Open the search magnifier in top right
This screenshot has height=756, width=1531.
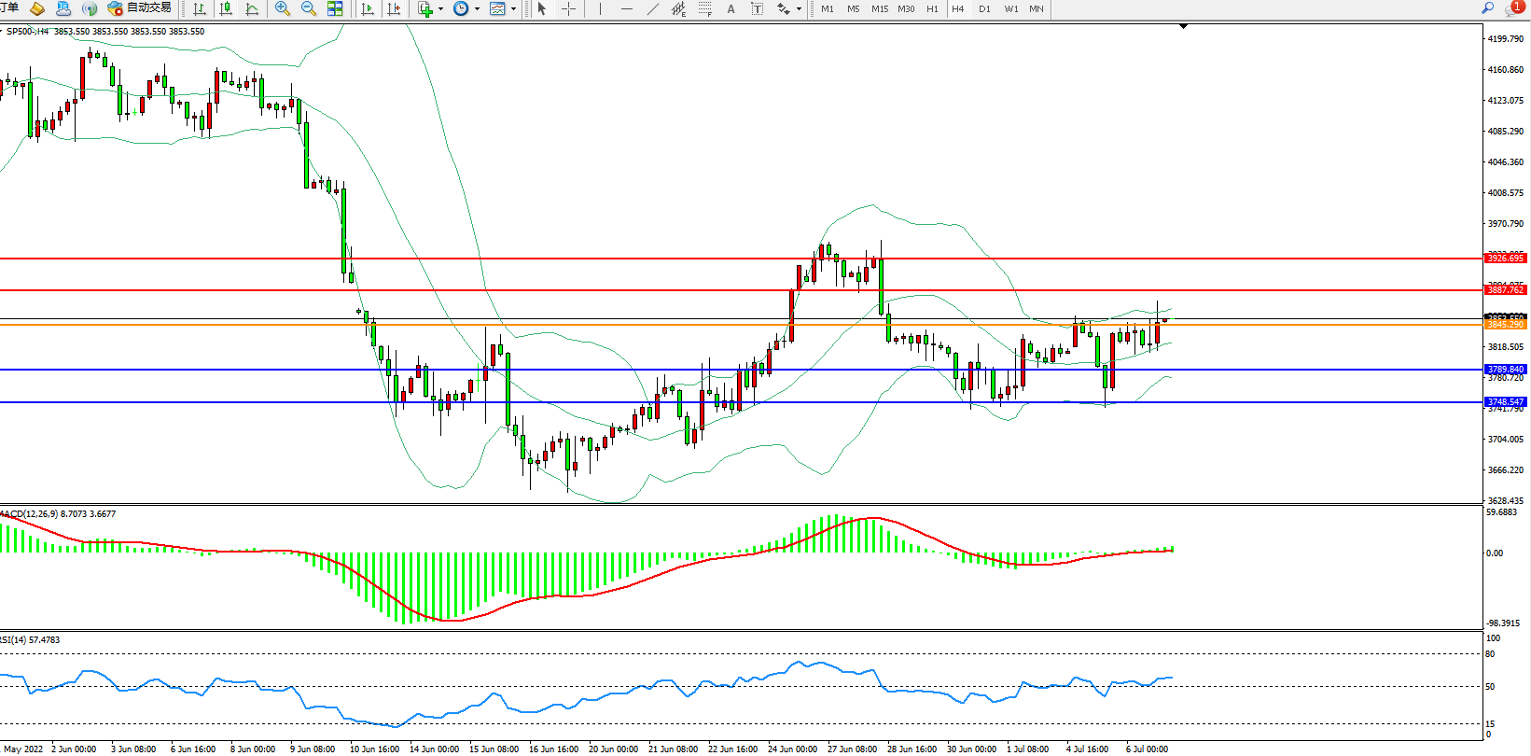click(x=1487, y=8)
